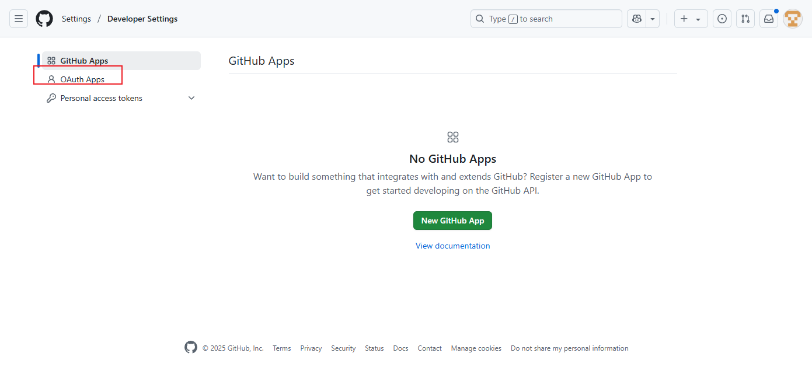Click the GitHub Octocat logo in header
The height and width of the screenshot is (381, 812).
tap(44, 19)
